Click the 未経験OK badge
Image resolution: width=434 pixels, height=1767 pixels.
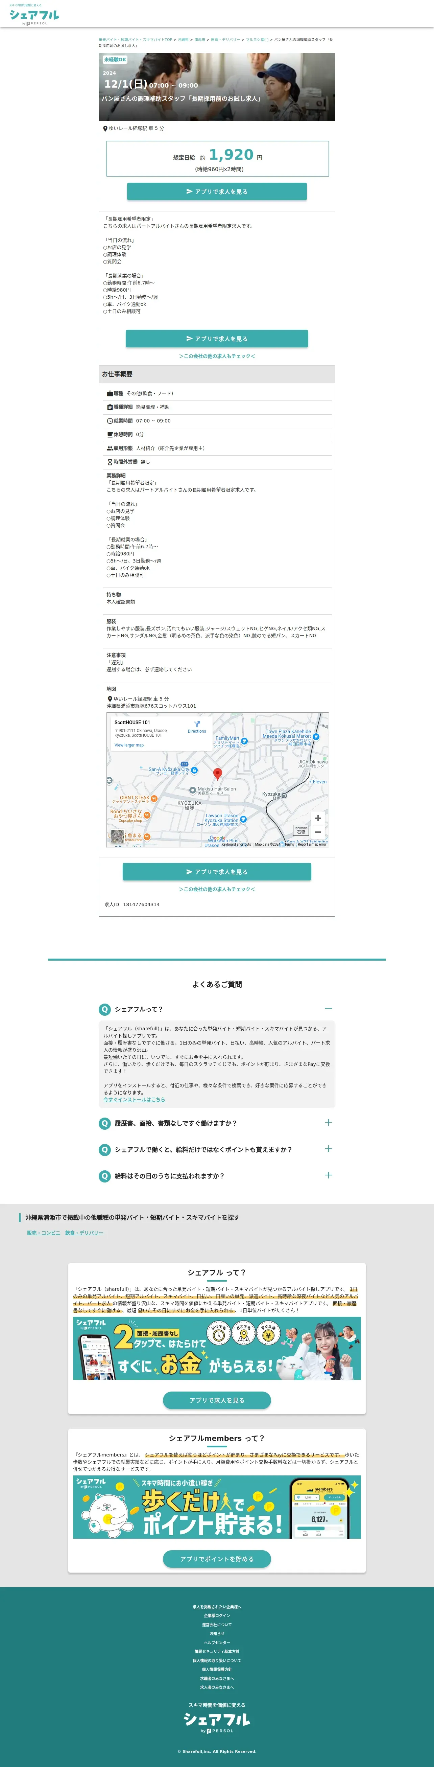[x=115, y=60]
